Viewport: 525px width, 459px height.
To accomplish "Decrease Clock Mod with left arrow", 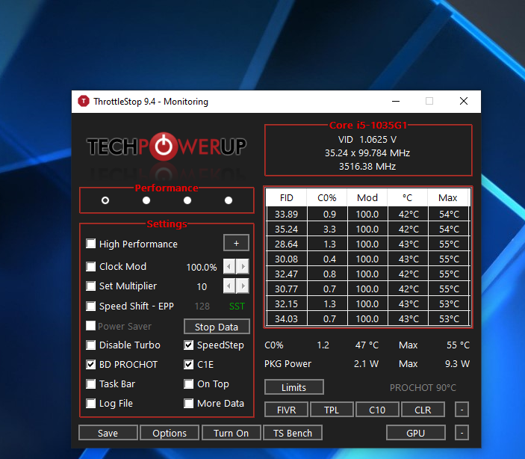I will coord(229,267).
